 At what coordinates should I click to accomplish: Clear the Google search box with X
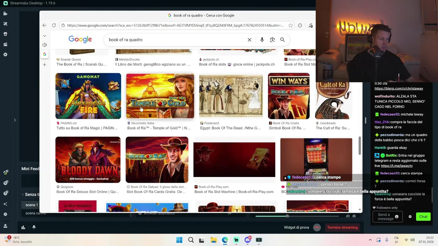(249, 40)
